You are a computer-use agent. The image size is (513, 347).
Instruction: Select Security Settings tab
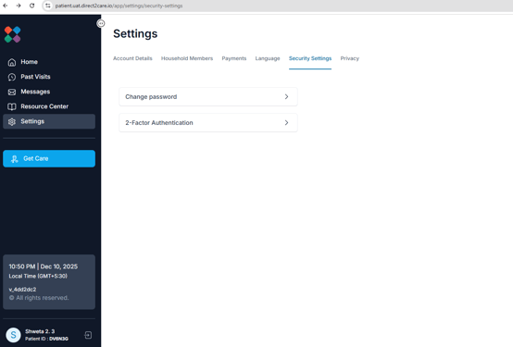click(x=310, y=58)
